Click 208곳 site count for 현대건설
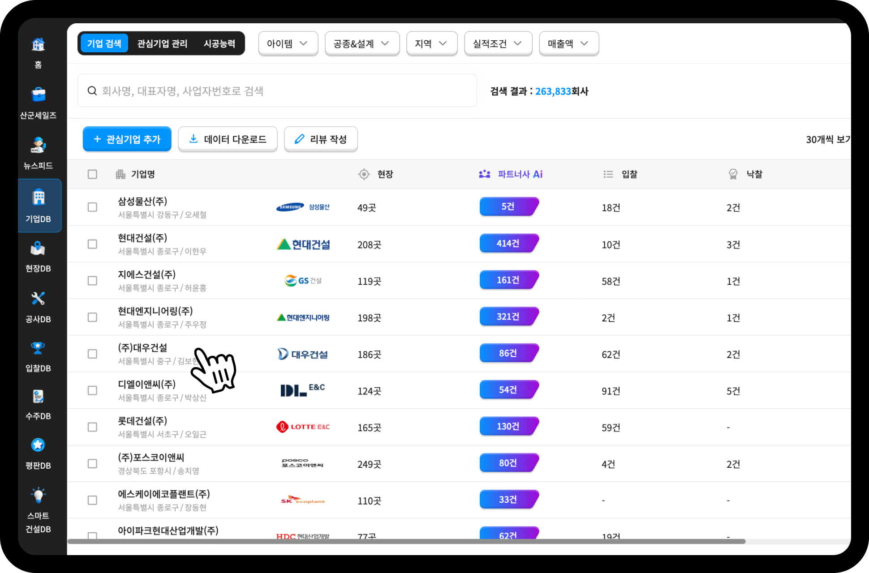The width and height of the screenshot is (869, 573). pyautogui.click(x=370, y=245)
